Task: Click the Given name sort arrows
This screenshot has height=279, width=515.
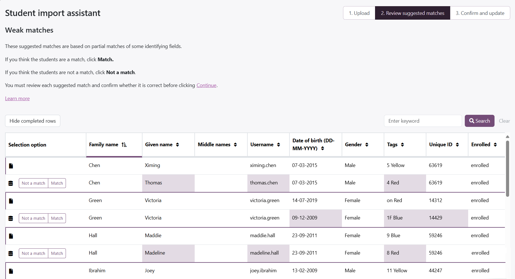Action: pyautogui.click(x=177, y=145)
